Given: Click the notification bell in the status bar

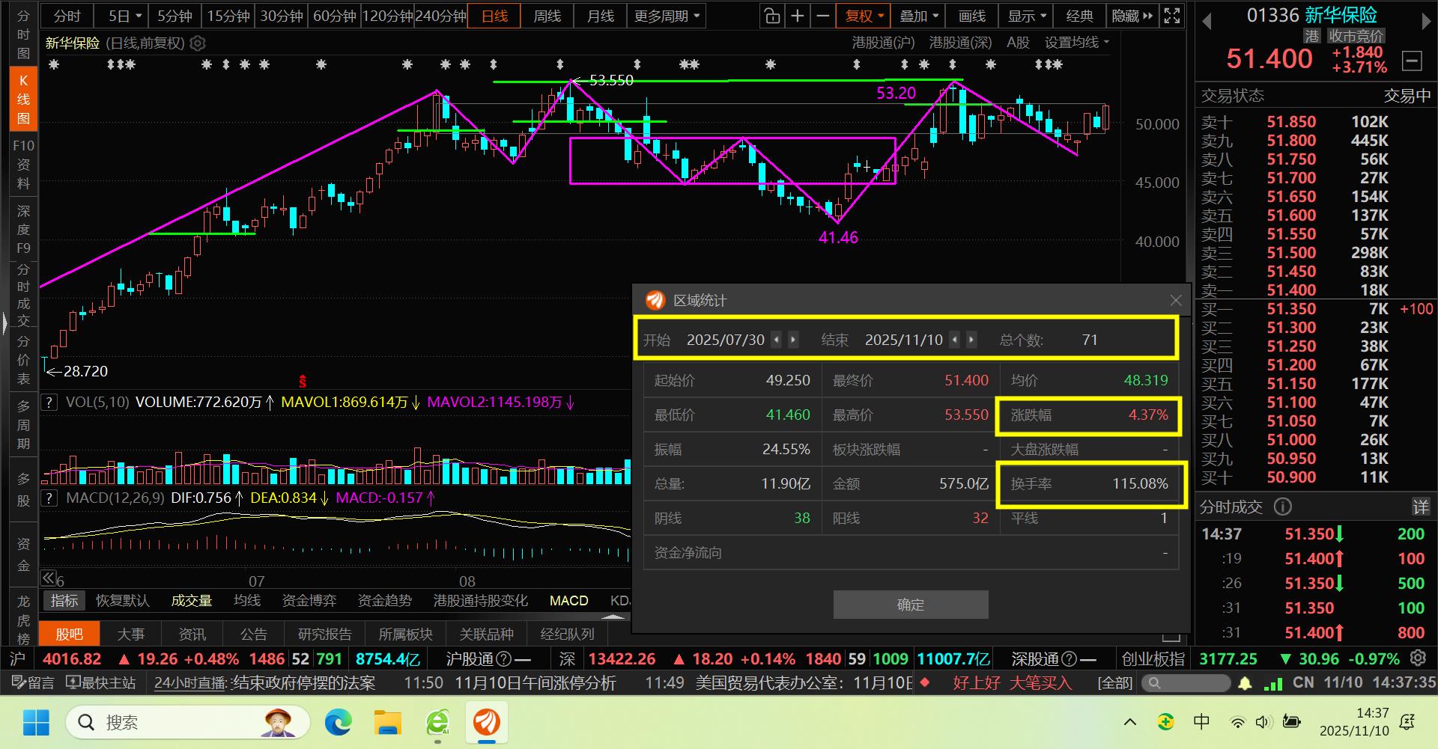Looking at the screenshot, I should coord(1245,683).
